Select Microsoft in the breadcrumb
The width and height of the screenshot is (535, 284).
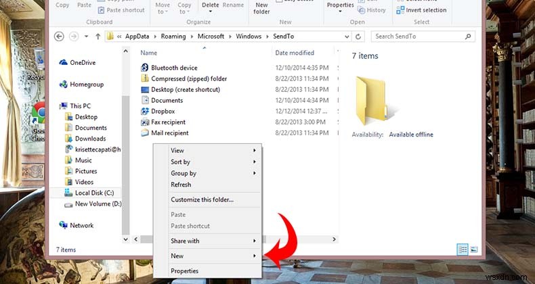[211, 37]
